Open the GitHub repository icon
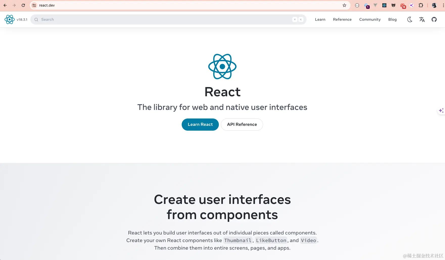Viewport: 445px width, 260px height. click(x=434, y=19)
